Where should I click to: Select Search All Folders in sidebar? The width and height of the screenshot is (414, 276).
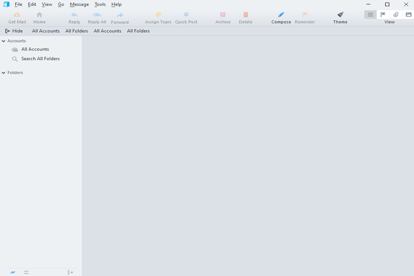(40, 59)
